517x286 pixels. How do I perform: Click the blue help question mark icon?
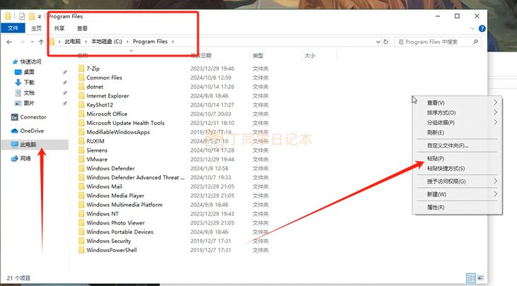pyautogui.click(x=482, y=28)
